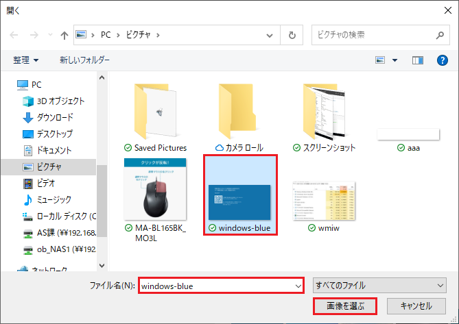Expand the file name suggestions dropdown
This screenshot has width=459, height=324.
tap(298, 284)
